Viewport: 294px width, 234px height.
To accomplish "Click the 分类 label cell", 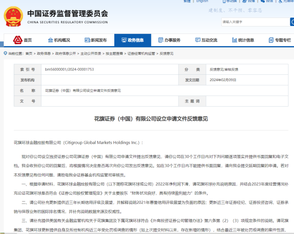I will coord(192,70).
